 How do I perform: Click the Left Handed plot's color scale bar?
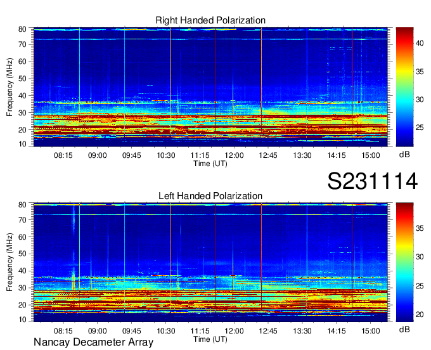(404, 262)
